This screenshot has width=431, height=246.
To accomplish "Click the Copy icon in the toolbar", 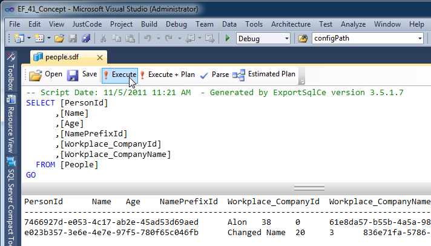I will pyautogui.click(x=117, y=38).
